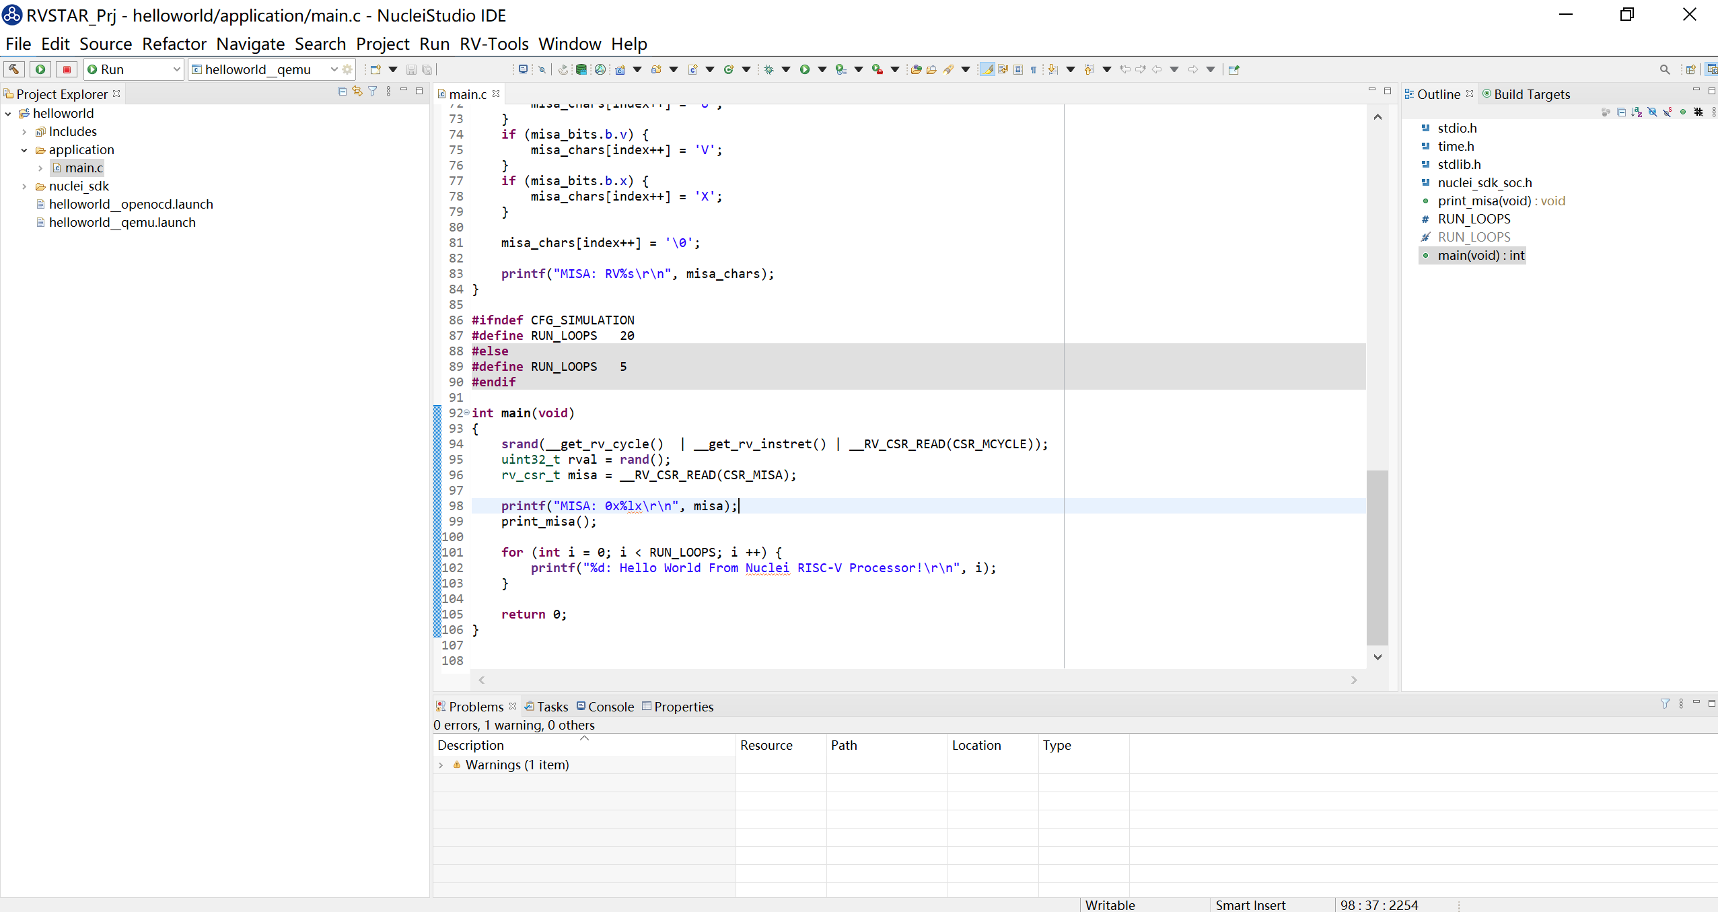
Task: Toggle Link with Editor in Project Explorer
Action: pyautogui.click(x=357, y=92)
